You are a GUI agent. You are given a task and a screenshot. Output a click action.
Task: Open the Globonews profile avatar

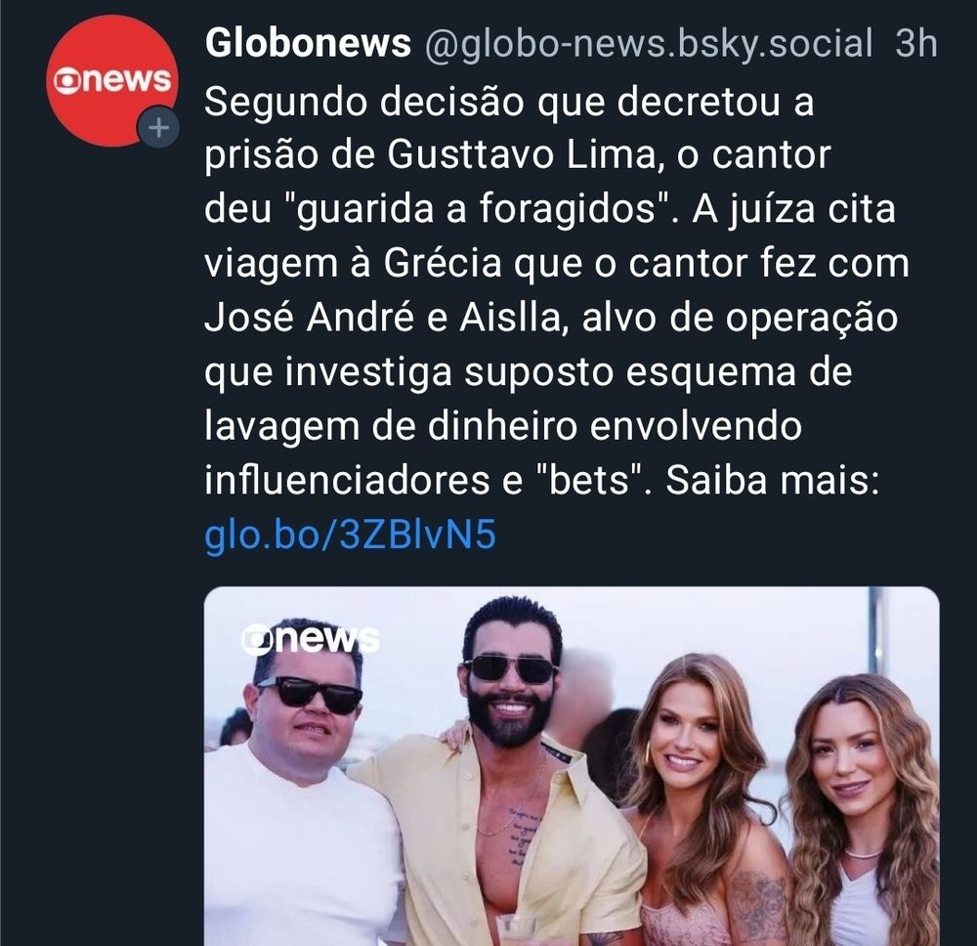click(x=111, y=80)
